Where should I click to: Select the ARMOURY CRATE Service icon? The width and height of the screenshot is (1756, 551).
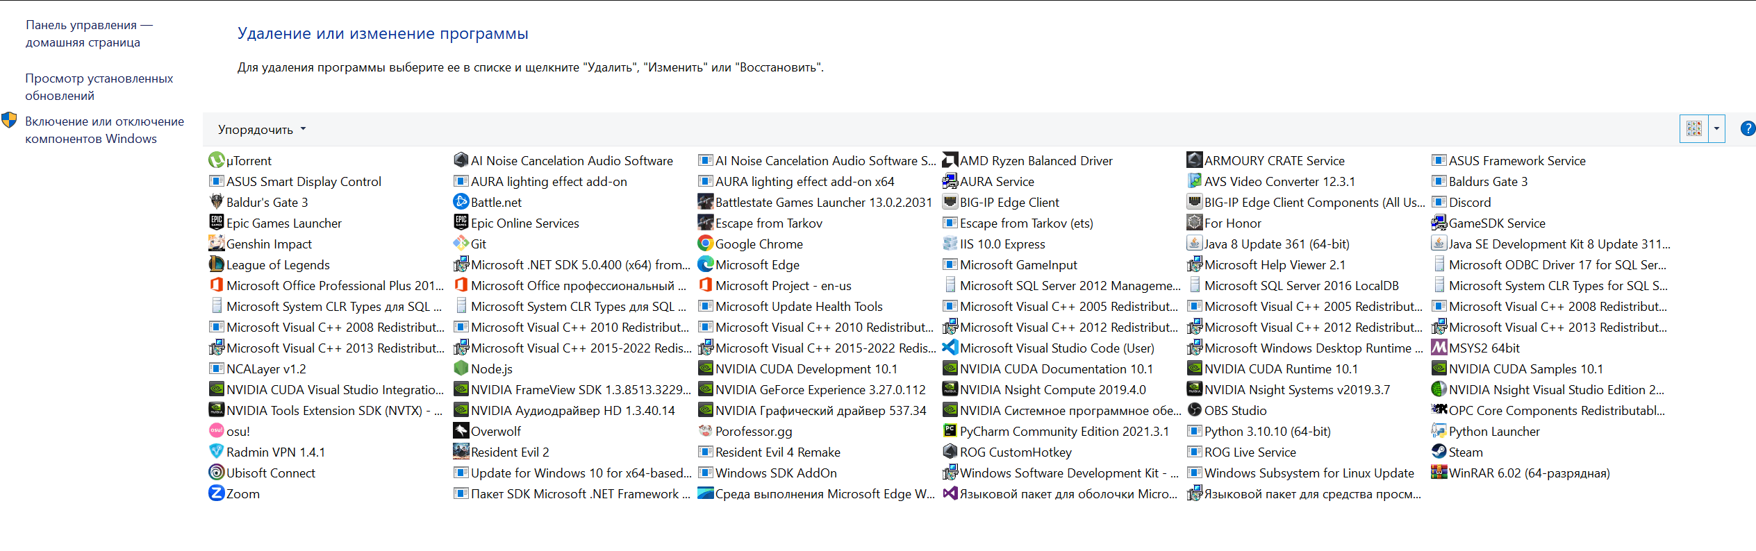(1195, 160)
